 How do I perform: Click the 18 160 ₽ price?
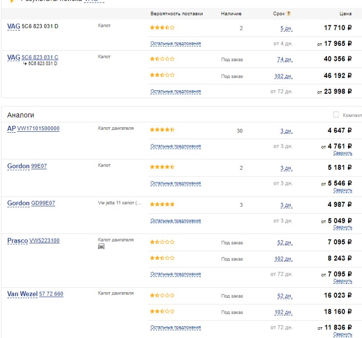click(338, 312)
